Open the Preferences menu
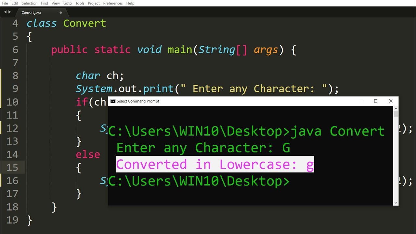416x234 pixels. coord(113,3)
